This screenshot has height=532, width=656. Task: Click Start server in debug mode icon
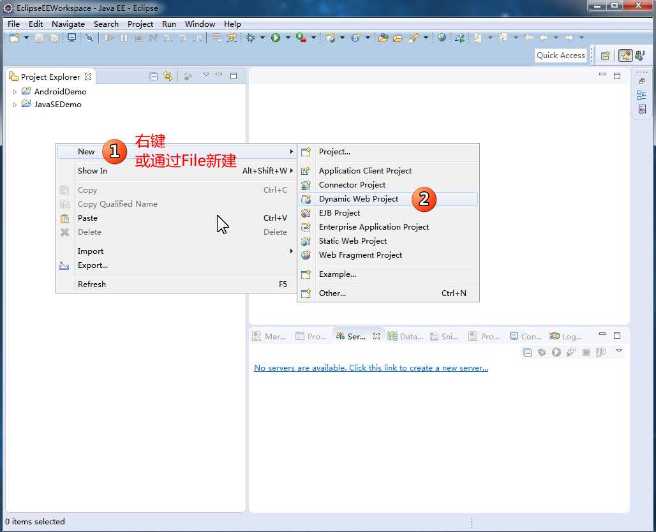542,353
